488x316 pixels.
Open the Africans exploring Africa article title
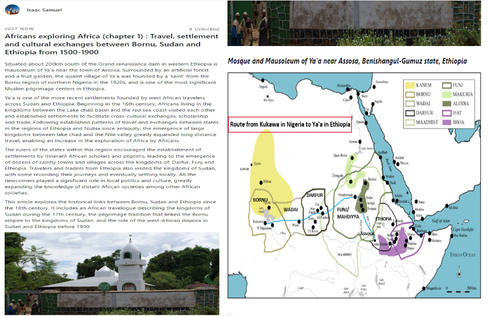[112, 44]
